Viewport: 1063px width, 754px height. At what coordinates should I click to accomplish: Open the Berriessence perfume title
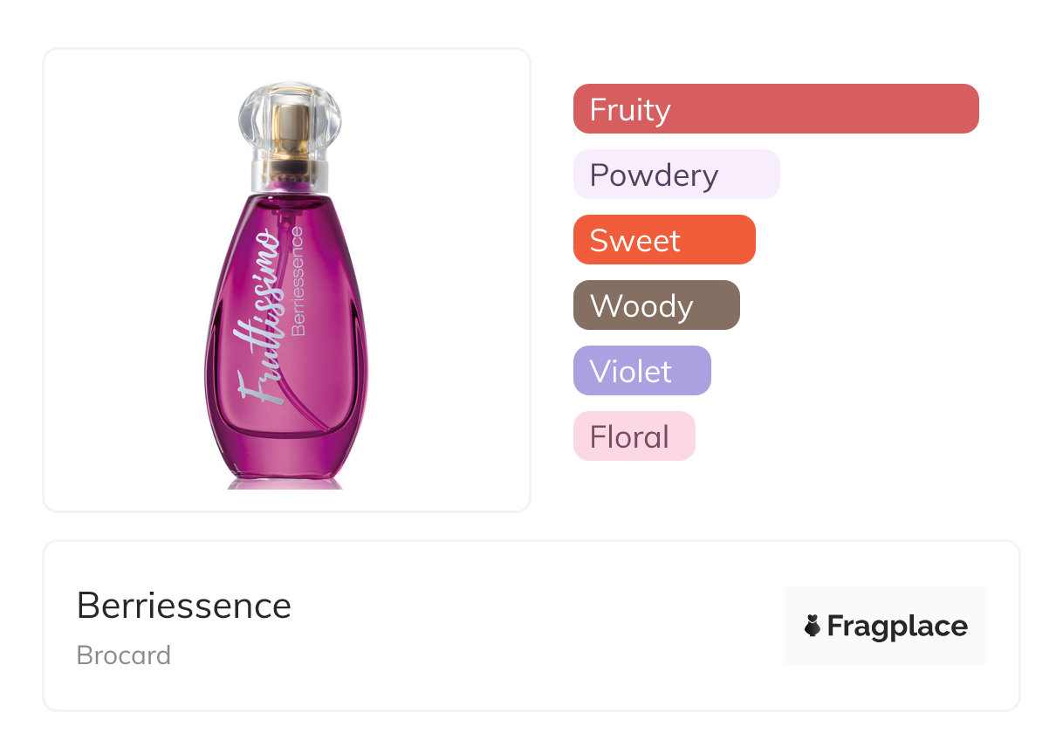click(183, 606)
